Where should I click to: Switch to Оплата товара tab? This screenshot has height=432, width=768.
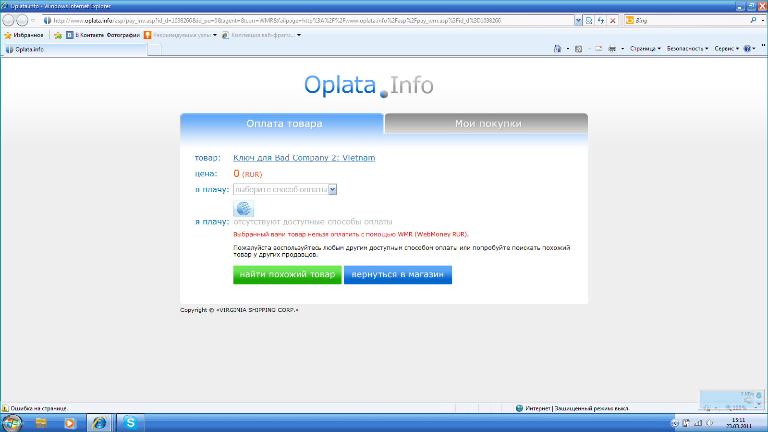[x=282, y=123]
